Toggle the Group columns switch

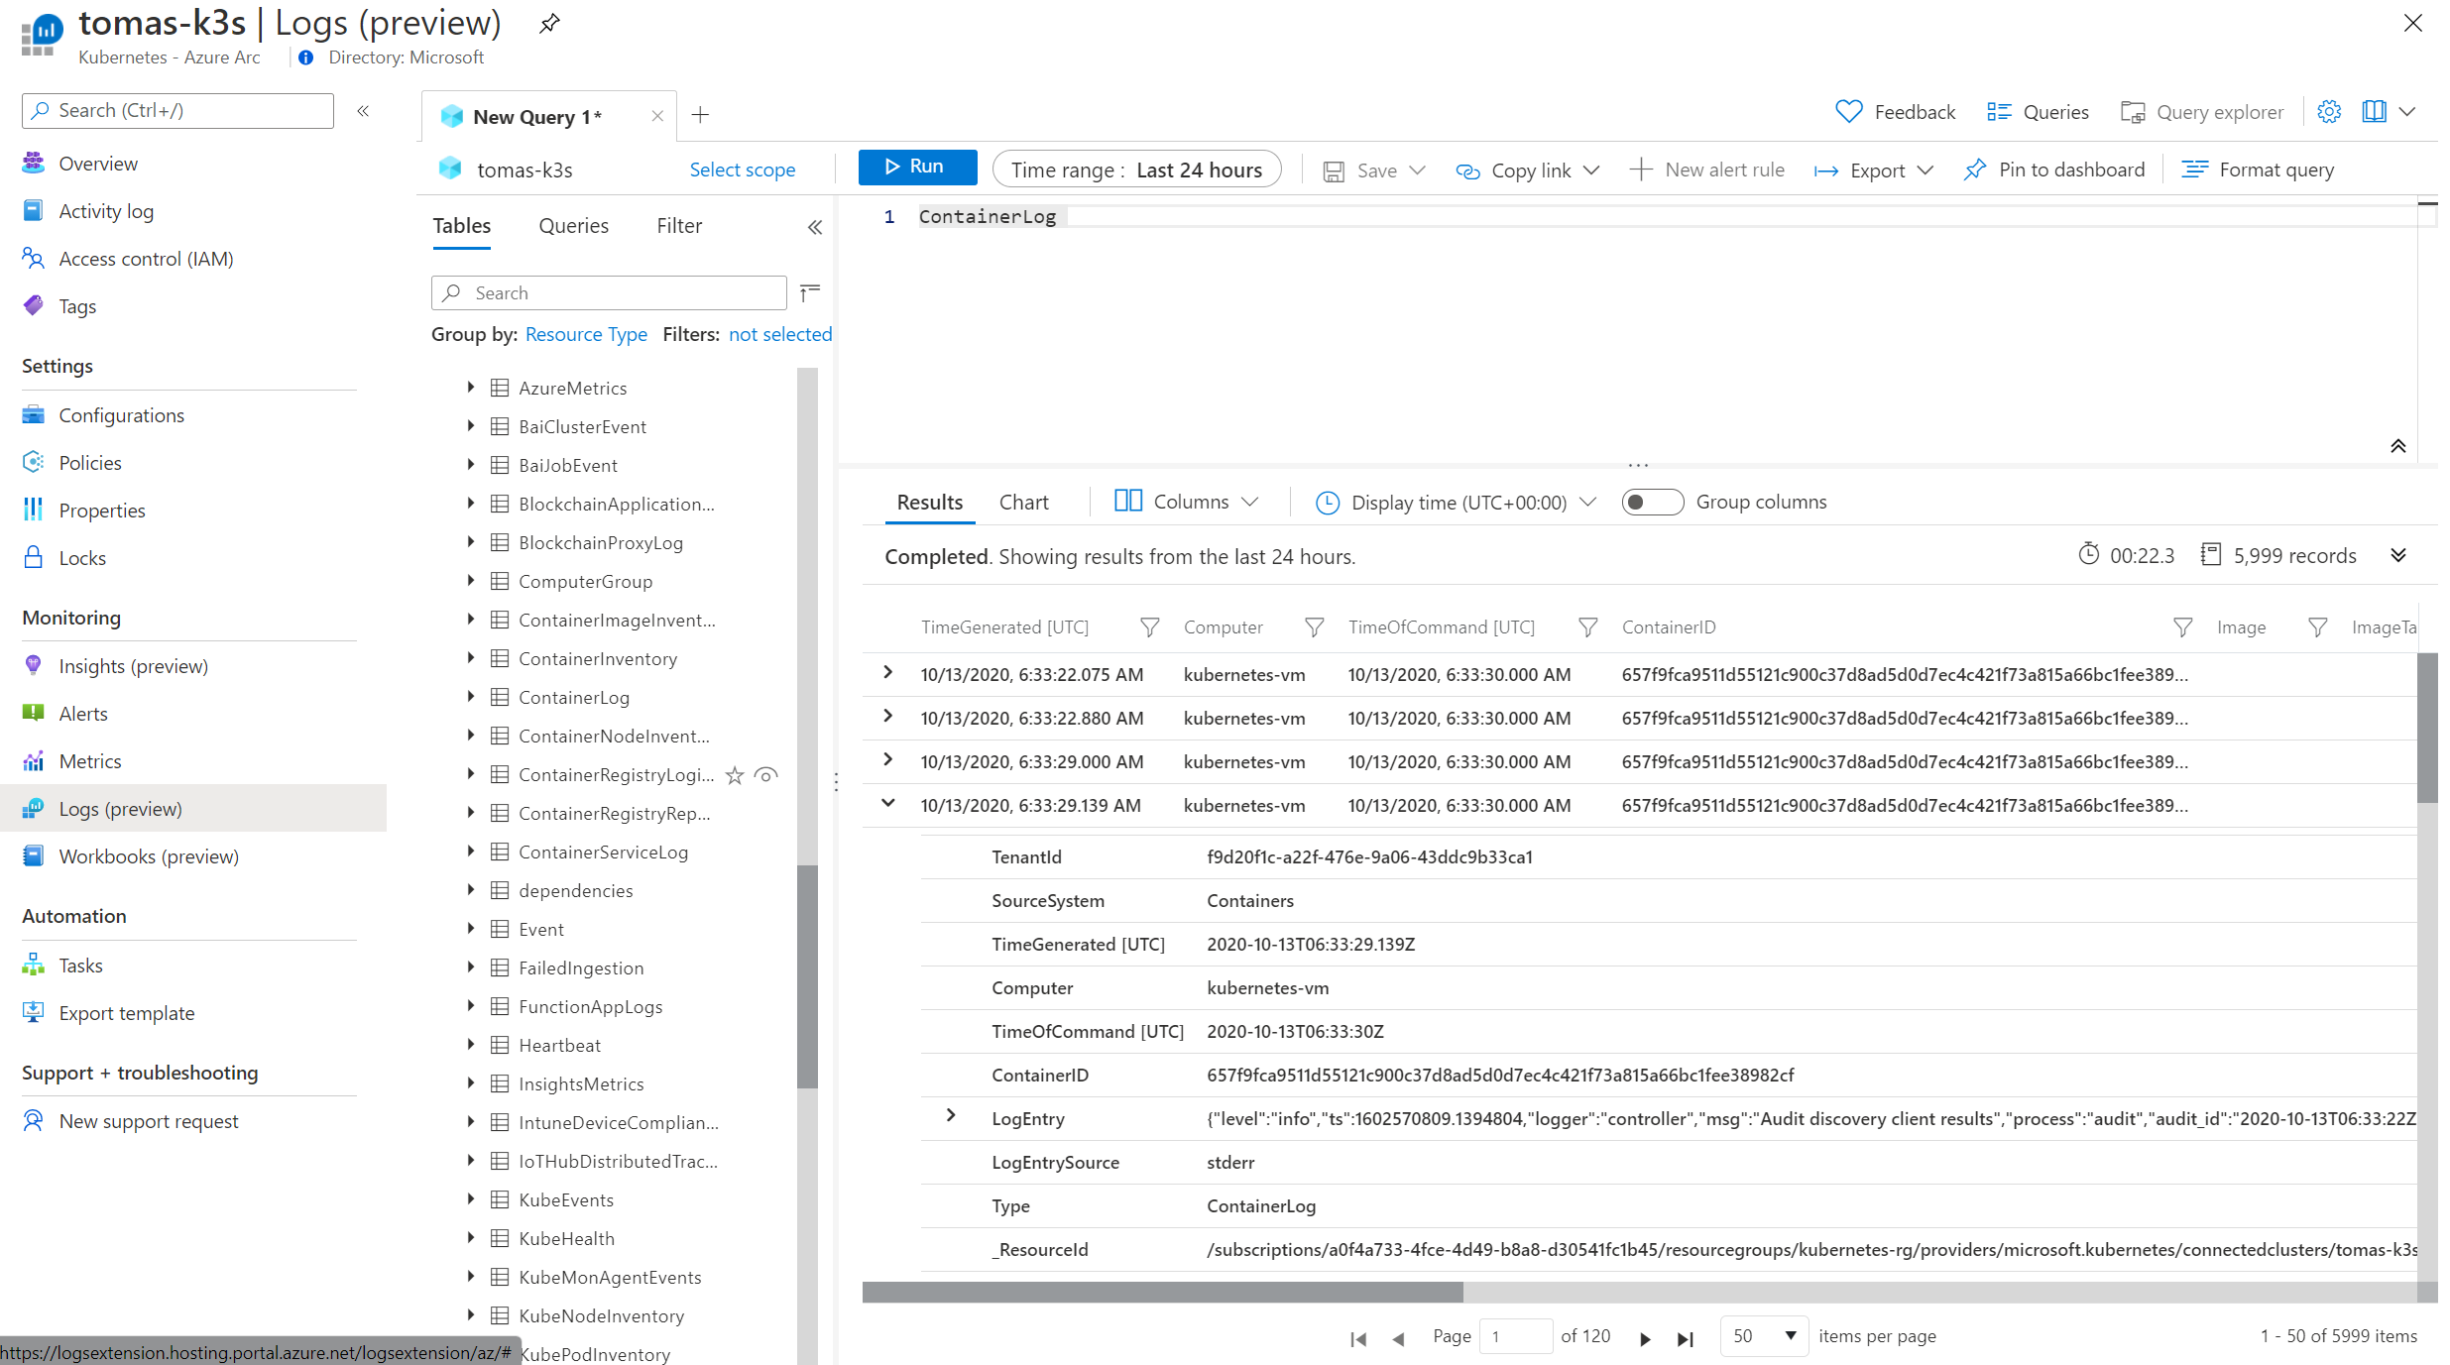click(1652, 503)
